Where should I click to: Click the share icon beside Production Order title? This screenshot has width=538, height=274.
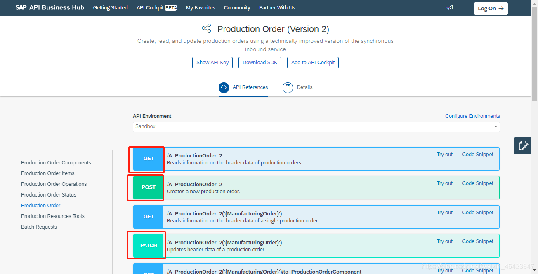(206, 28)
